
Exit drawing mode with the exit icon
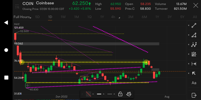pos(194,95)
